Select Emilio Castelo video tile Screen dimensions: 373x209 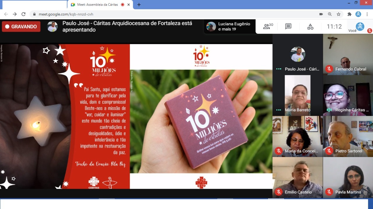[x=298, y=178]
